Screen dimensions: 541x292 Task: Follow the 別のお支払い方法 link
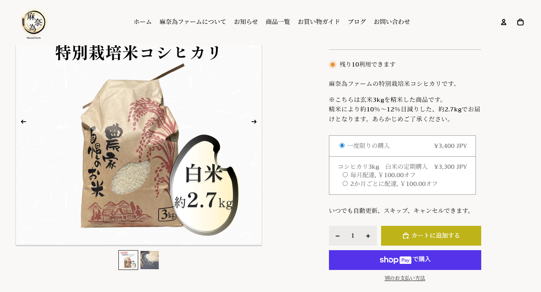[405, 278]
